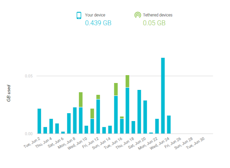This screenshot has height=168, width=230.
Task: Click the blue bar for Tue, Jun 2
Action: [x=39, y=121]
